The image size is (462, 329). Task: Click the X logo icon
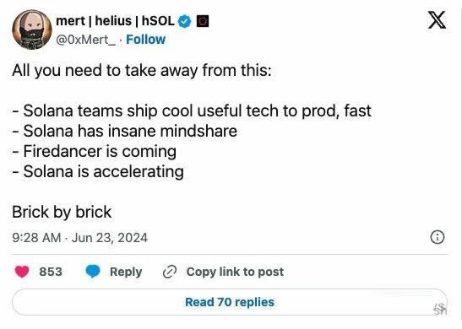(x=437, y=20)
